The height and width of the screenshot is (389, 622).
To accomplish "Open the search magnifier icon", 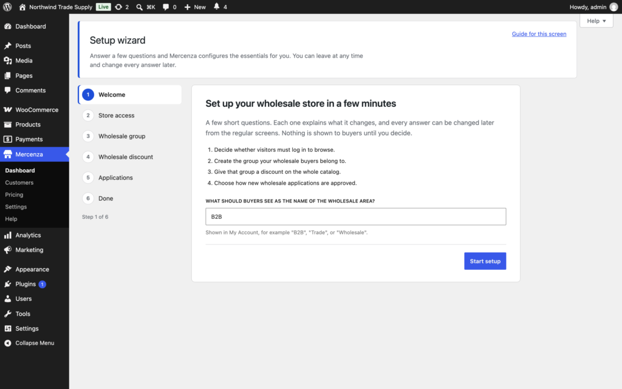I will [x=139, y=7].
